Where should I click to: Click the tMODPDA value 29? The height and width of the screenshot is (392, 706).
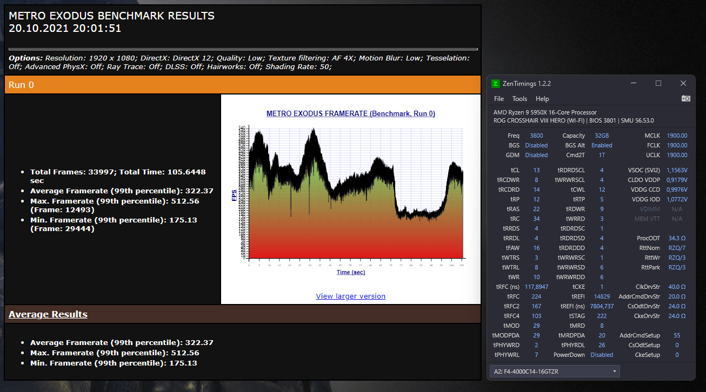536,335
